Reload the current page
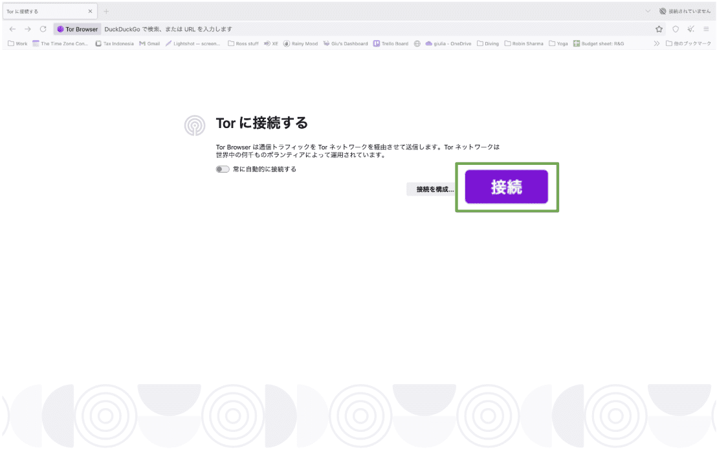717x452 pixels. click(43, 29)
